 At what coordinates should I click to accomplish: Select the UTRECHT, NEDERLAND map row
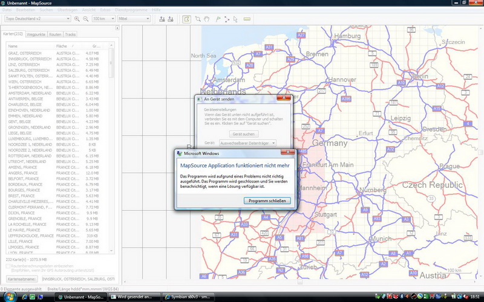point(57,161)
